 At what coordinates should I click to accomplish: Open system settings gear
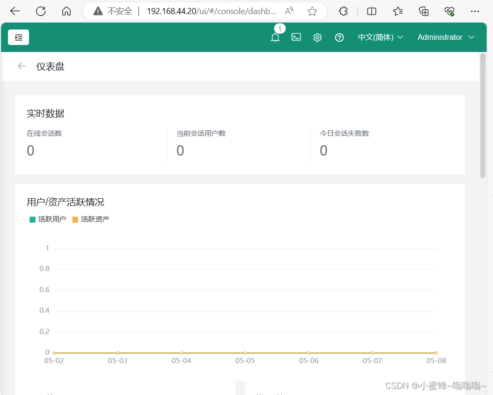tap(317, 37)
